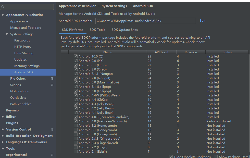Sort by the API Level column header

161,52
